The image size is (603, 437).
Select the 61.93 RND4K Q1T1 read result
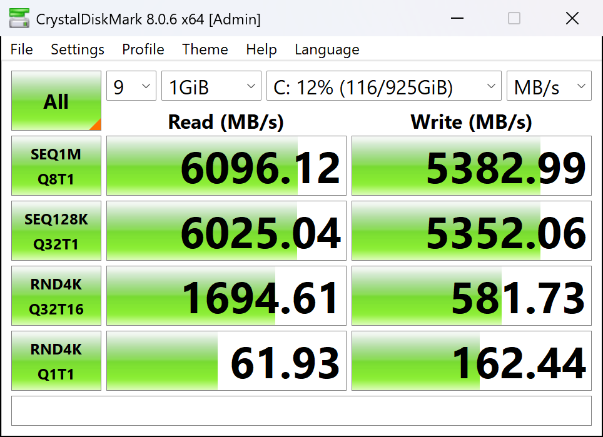pos(226,361)
